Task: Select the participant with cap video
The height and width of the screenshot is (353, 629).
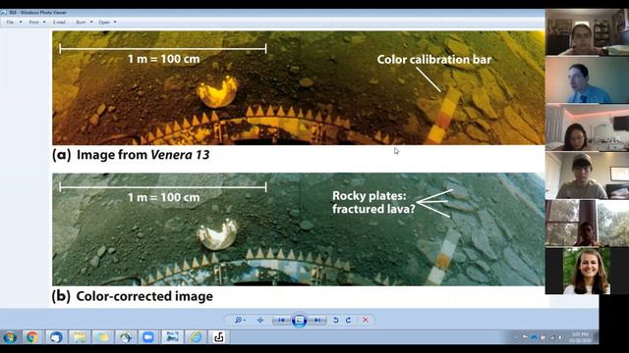Action: [587, 176]
